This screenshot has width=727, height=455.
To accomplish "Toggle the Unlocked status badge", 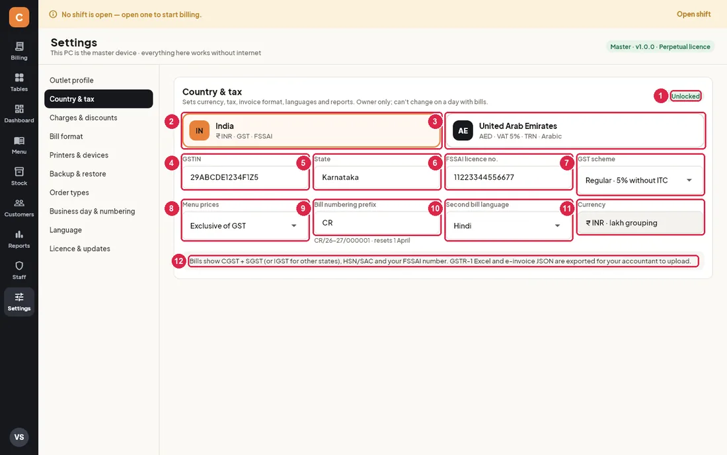I will click(685, 96).
